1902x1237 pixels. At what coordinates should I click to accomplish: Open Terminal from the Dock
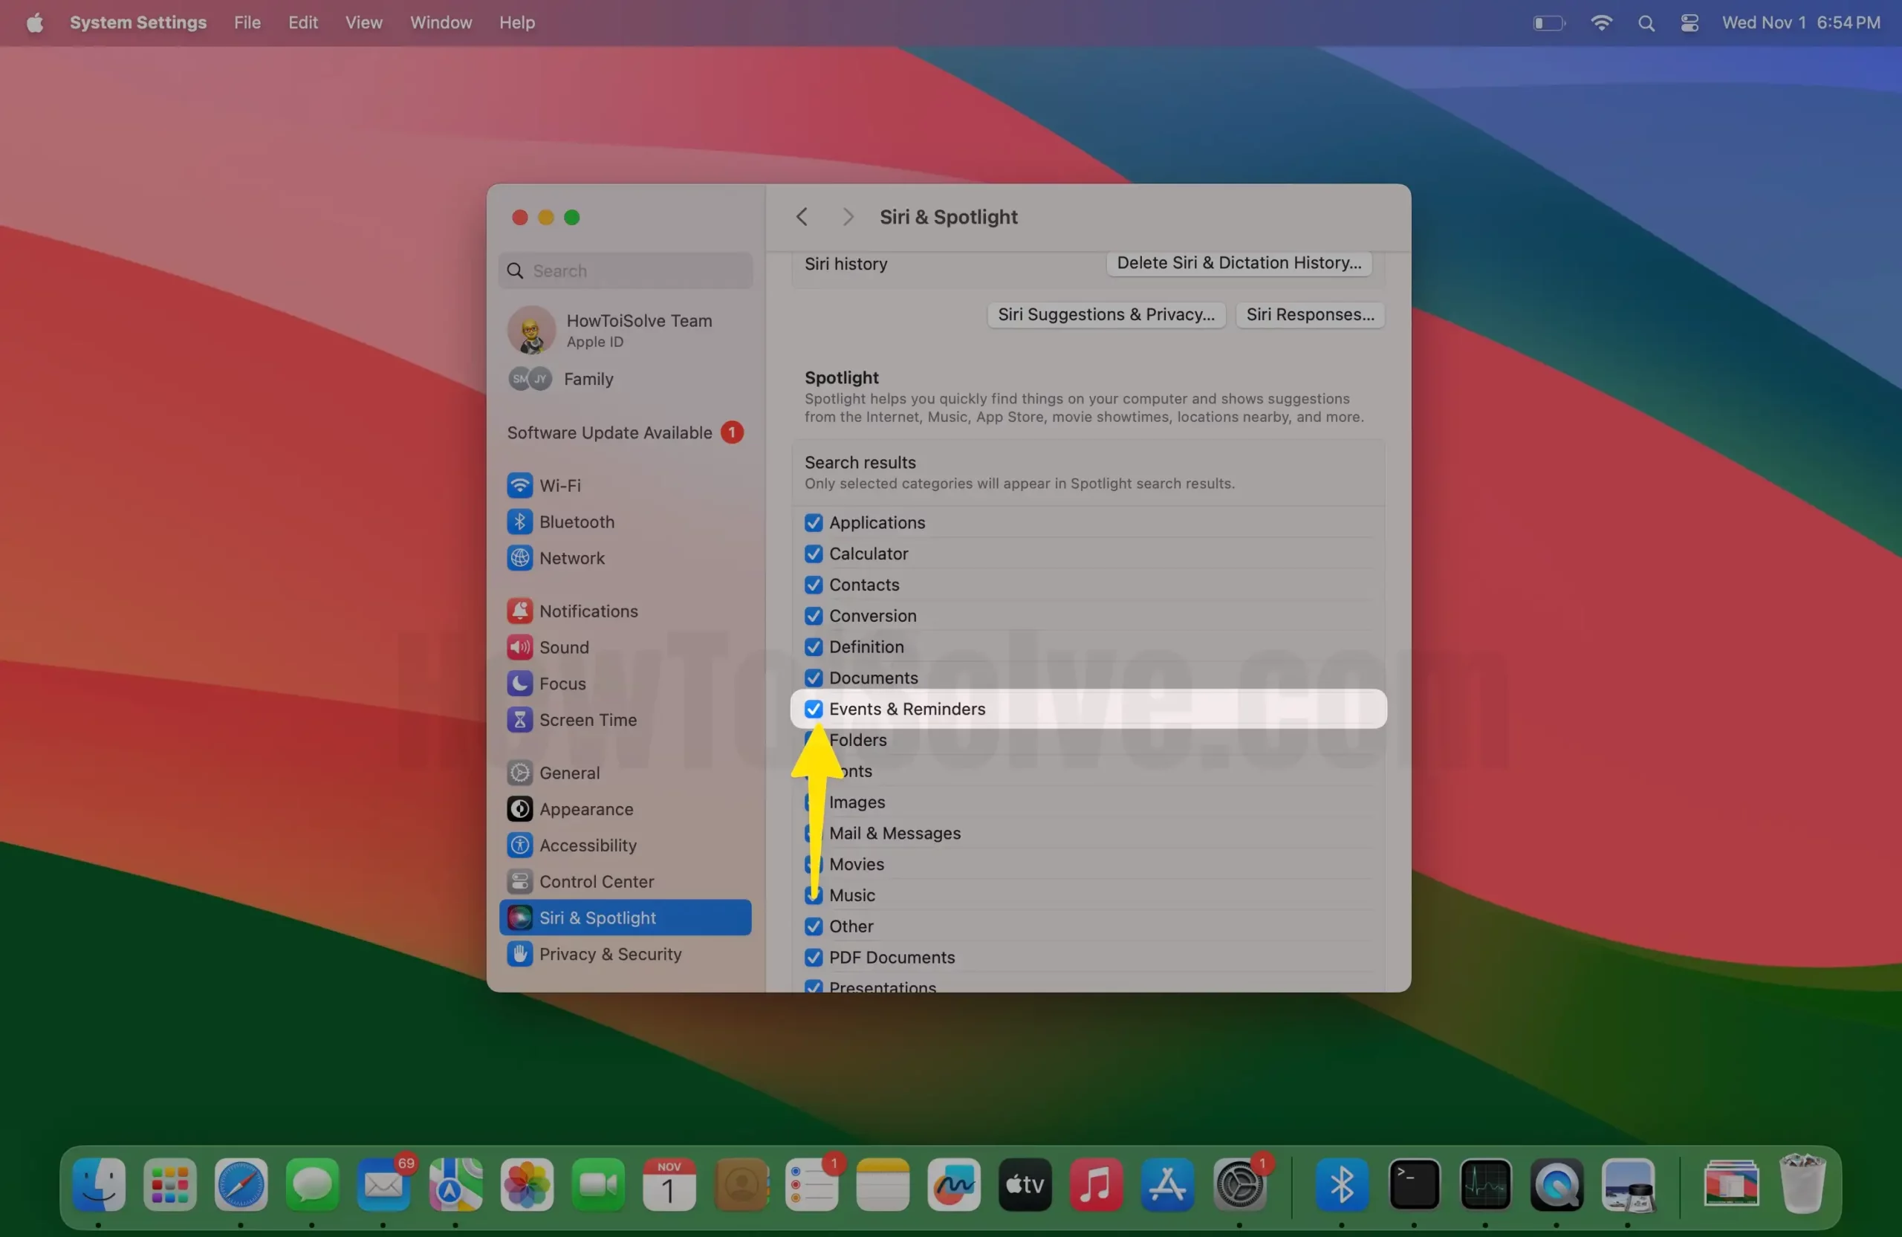tap(1414, 1184)
